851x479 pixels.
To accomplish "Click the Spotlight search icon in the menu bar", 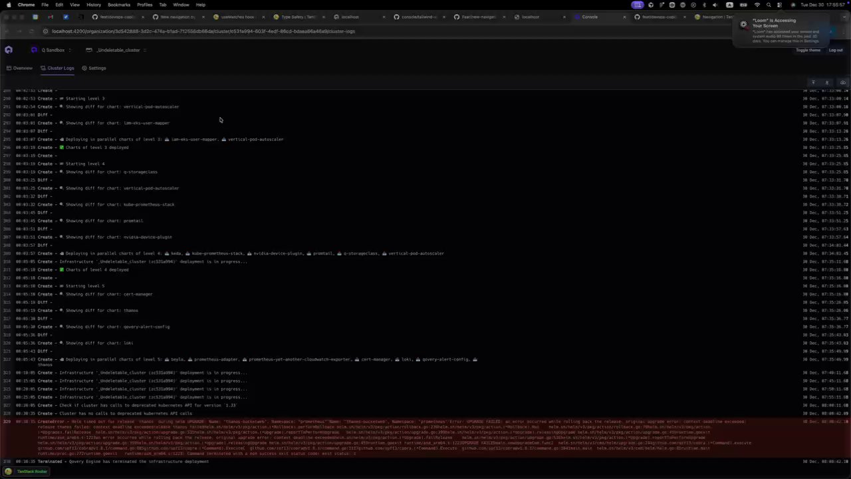I will [x=769, y=5].
